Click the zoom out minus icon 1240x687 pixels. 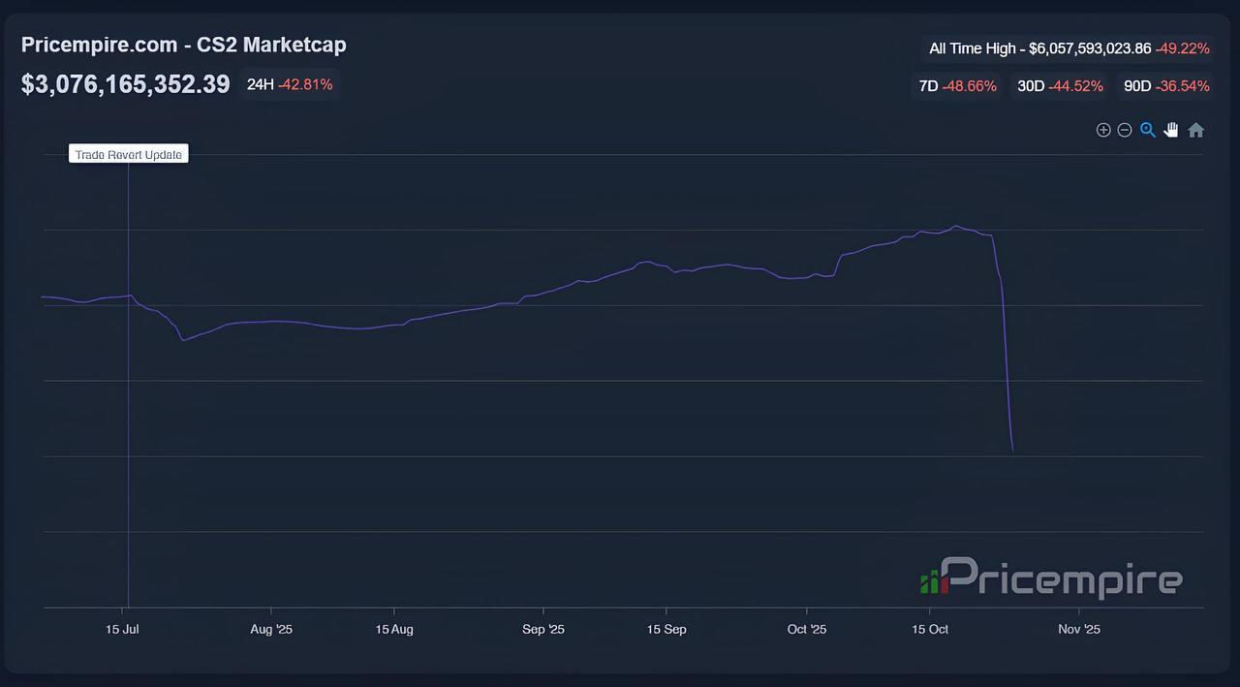1125,130
